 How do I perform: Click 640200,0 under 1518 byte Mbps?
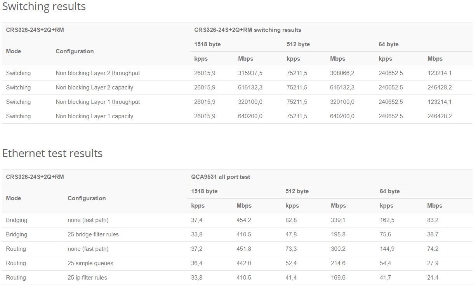[x=250, y=116]
